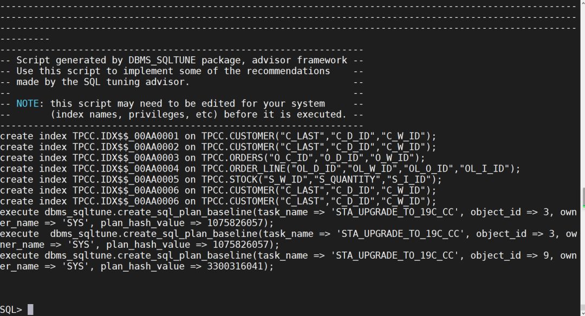Click the scrollbar down arrow
Image resolution: width=585 pixels, height=316 pixels.
point(582,312)
